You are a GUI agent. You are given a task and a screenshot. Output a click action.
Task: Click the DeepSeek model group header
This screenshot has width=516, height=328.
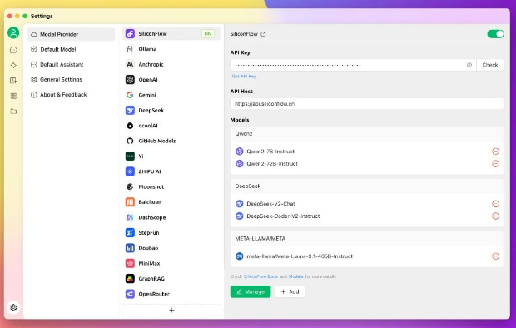[367, 186]
